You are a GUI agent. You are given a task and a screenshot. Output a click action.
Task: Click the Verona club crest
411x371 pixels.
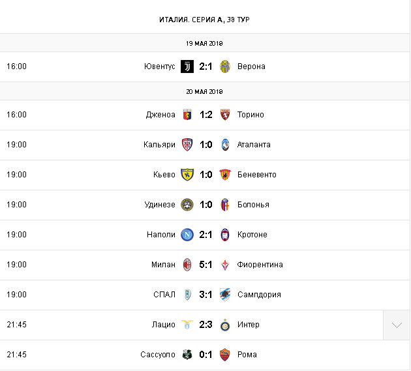226,67
